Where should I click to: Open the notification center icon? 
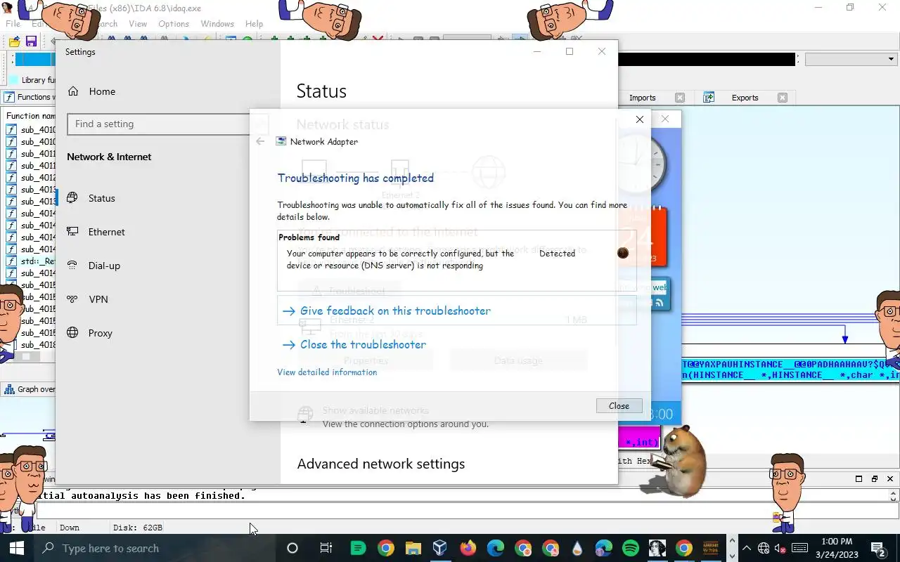[x=878, y=548]
